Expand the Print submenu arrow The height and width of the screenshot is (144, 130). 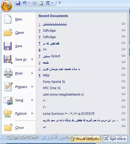pyautogui.click(x=32, y=73)
